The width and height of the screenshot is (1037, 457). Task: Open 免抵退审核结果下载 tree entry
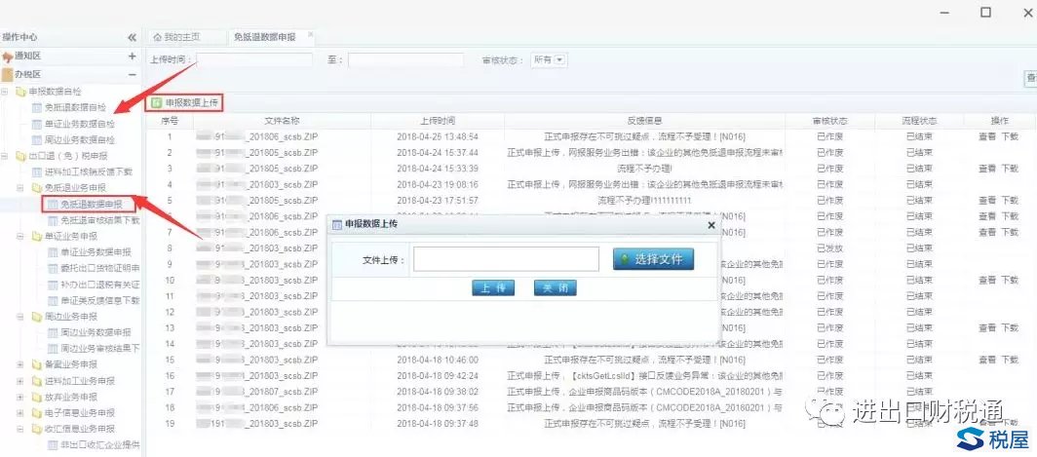tap(99, 220)
